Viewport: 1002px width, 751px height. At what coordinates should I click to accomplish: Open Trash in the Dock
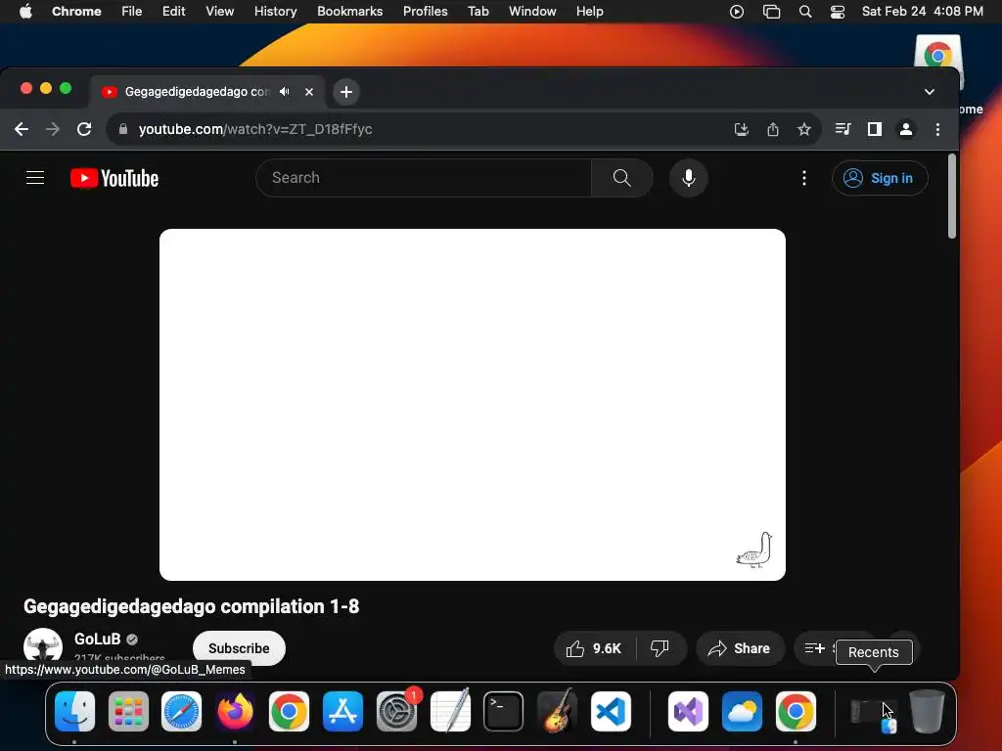927,711
